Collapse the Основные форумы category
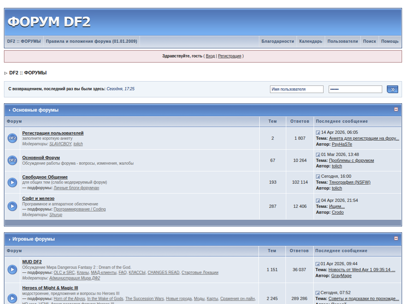The image size is (406, 304). point(396,110)
